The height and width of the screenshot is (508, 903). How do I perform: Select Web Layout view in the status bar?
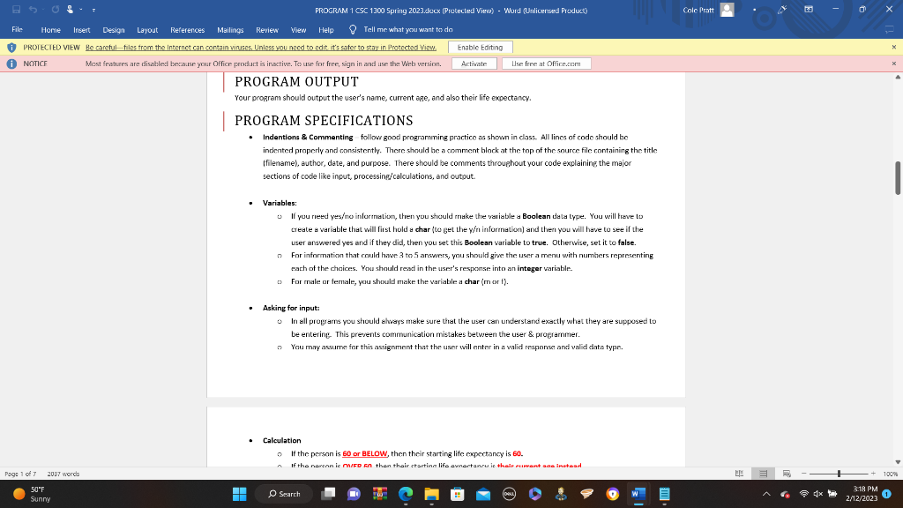click(787, 474)
